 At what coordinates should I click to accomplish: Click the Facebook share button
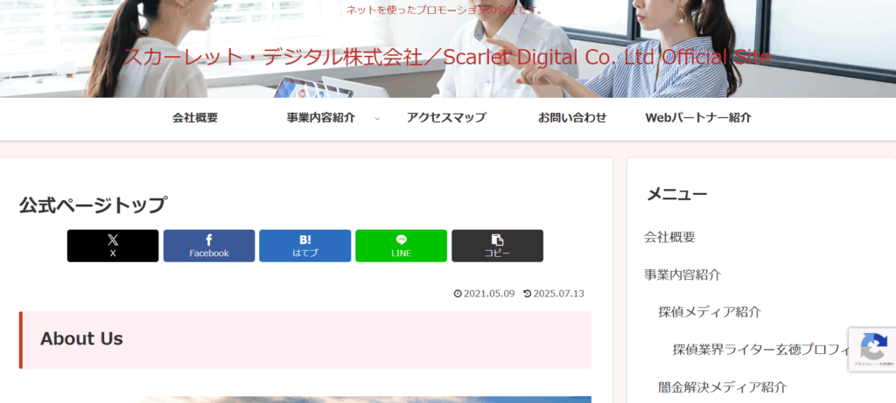coord(209,246)
